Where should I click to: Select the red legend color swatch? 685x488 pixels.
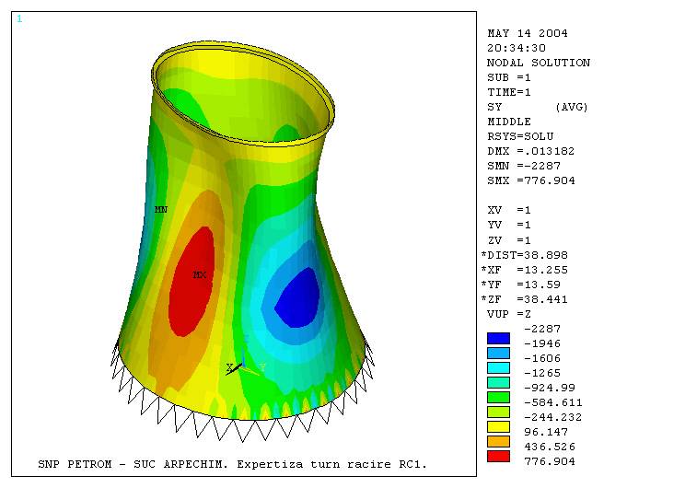point(498,456)
